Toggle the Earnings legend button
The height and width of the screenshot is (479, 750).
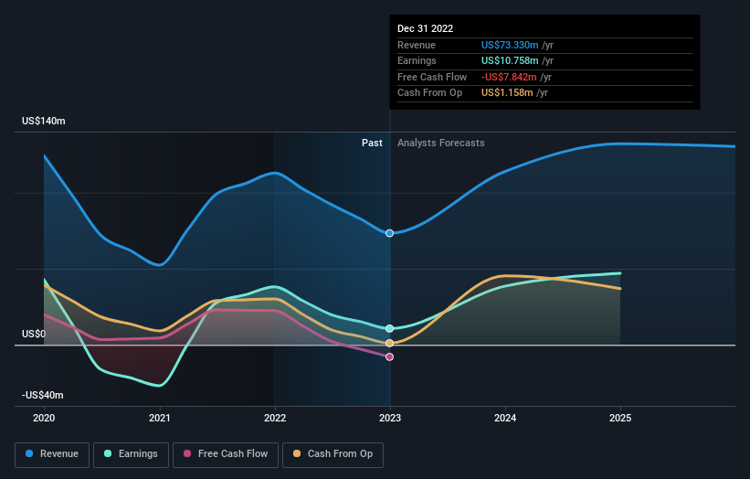coord(131,454)
